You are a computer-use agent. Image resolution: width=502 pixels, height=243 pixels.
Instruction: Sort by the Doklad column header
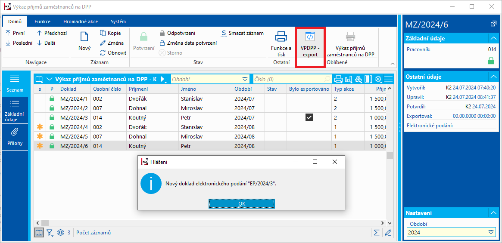click(x=74, y=89)
